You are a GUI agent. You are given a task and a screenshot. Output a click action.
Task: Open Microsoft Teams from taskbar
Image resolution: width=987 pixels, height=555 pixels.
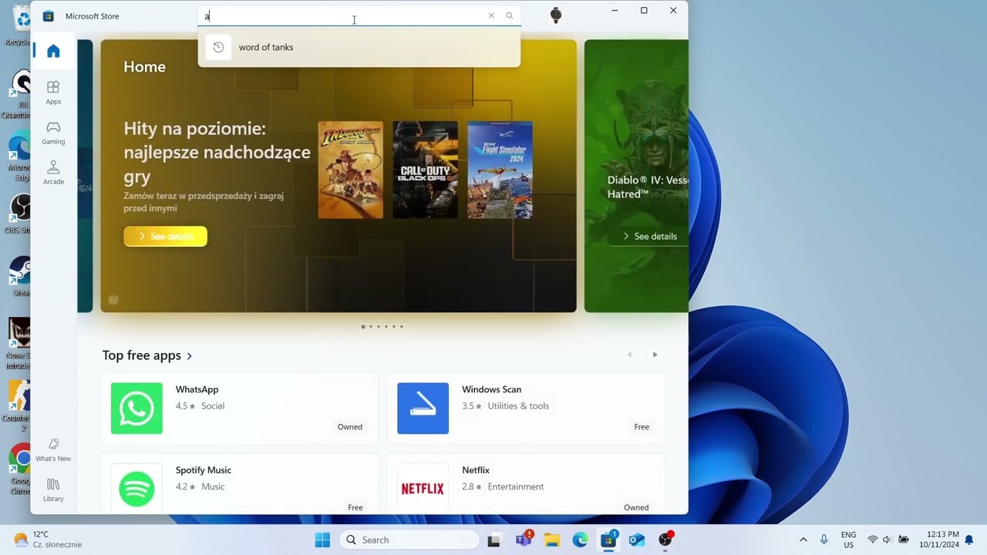coord(524,539)
